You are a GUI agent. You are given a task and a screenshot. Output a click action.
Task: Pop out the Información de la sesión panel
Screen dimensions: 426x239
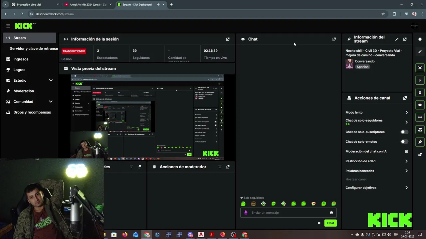(x=228, y=39)
